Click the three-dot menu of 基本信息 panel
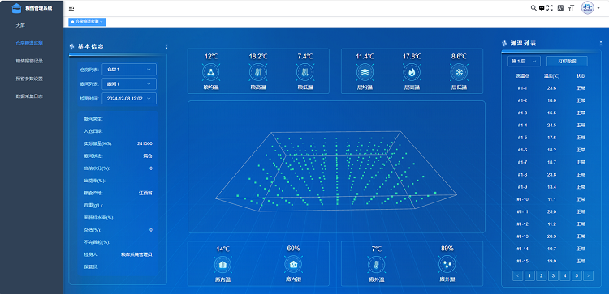This screenshot has width=609, height=294. click(x=166, y=46)
